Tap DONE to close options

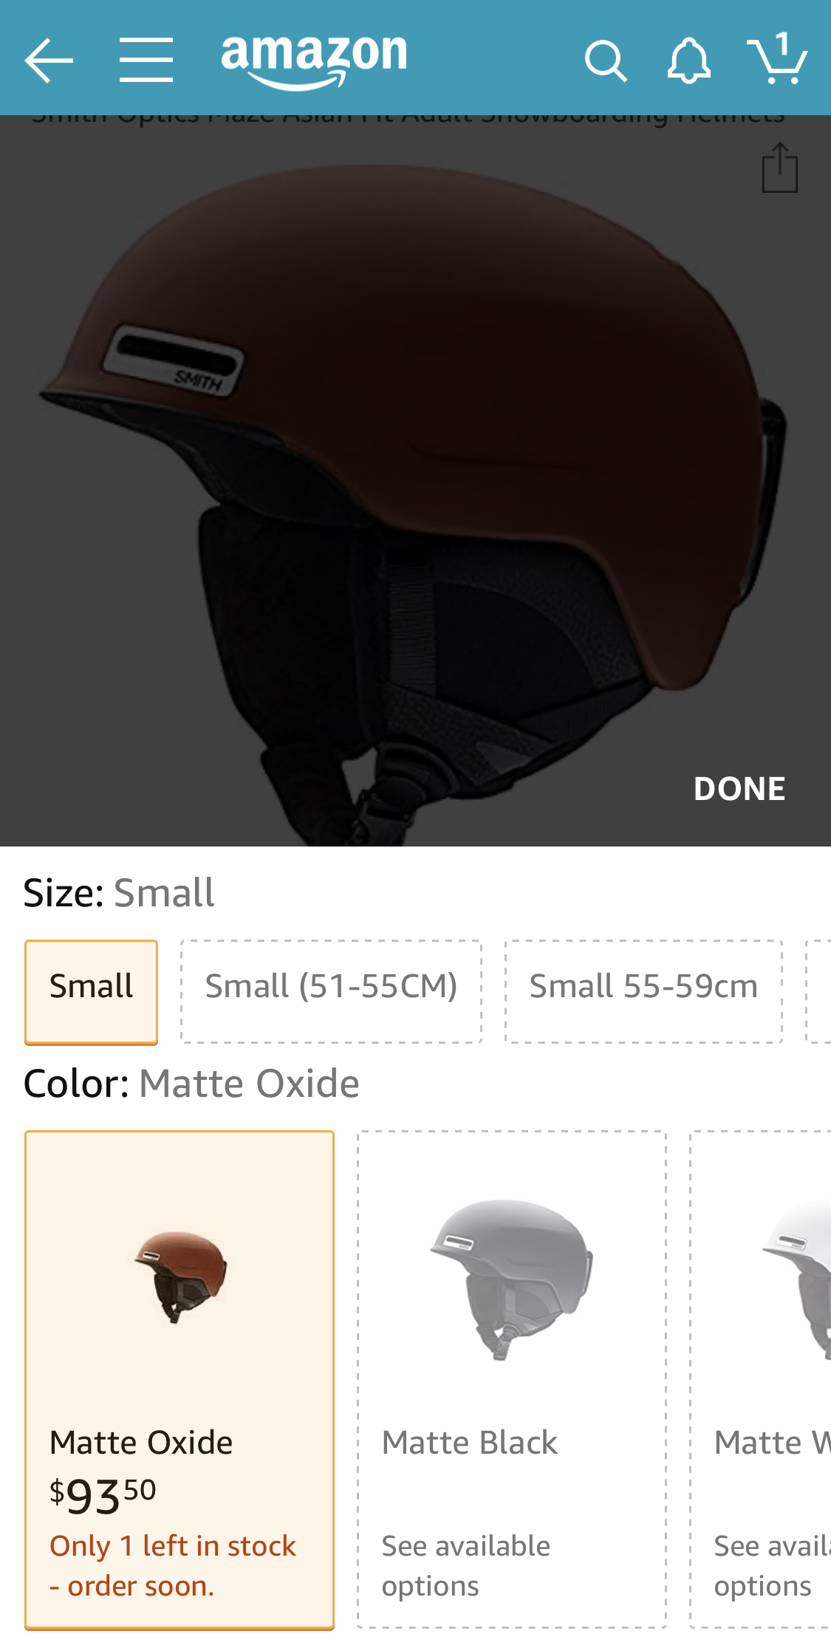[739, 789]
